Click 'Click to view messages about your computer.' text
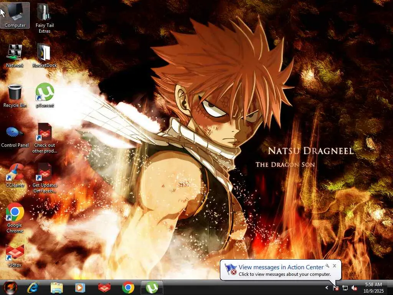The image size is (393, 295). click(x=284, y=274)
